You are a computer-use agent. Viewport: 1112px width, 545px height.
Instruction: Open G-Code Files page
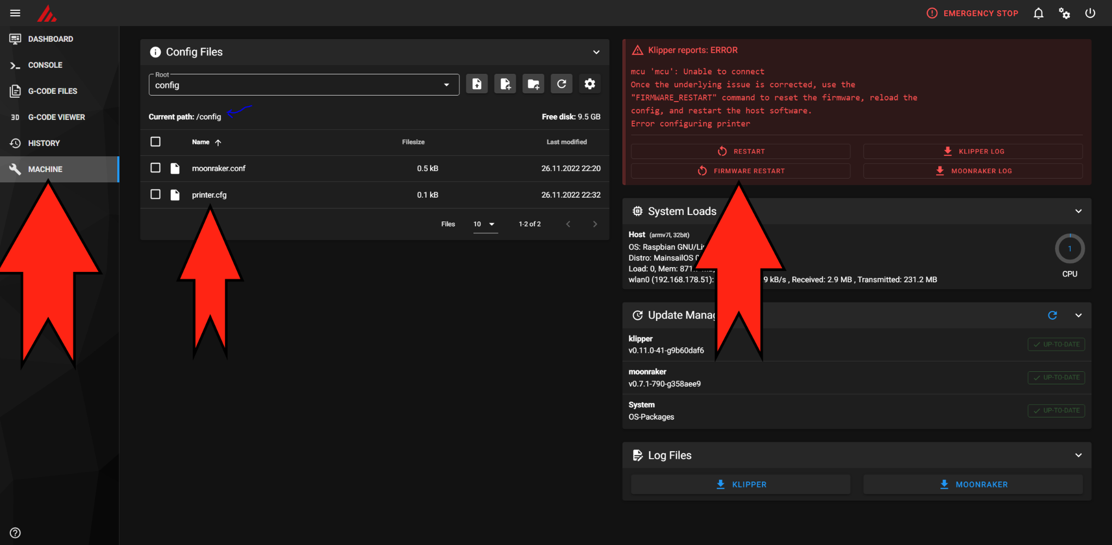59,91
